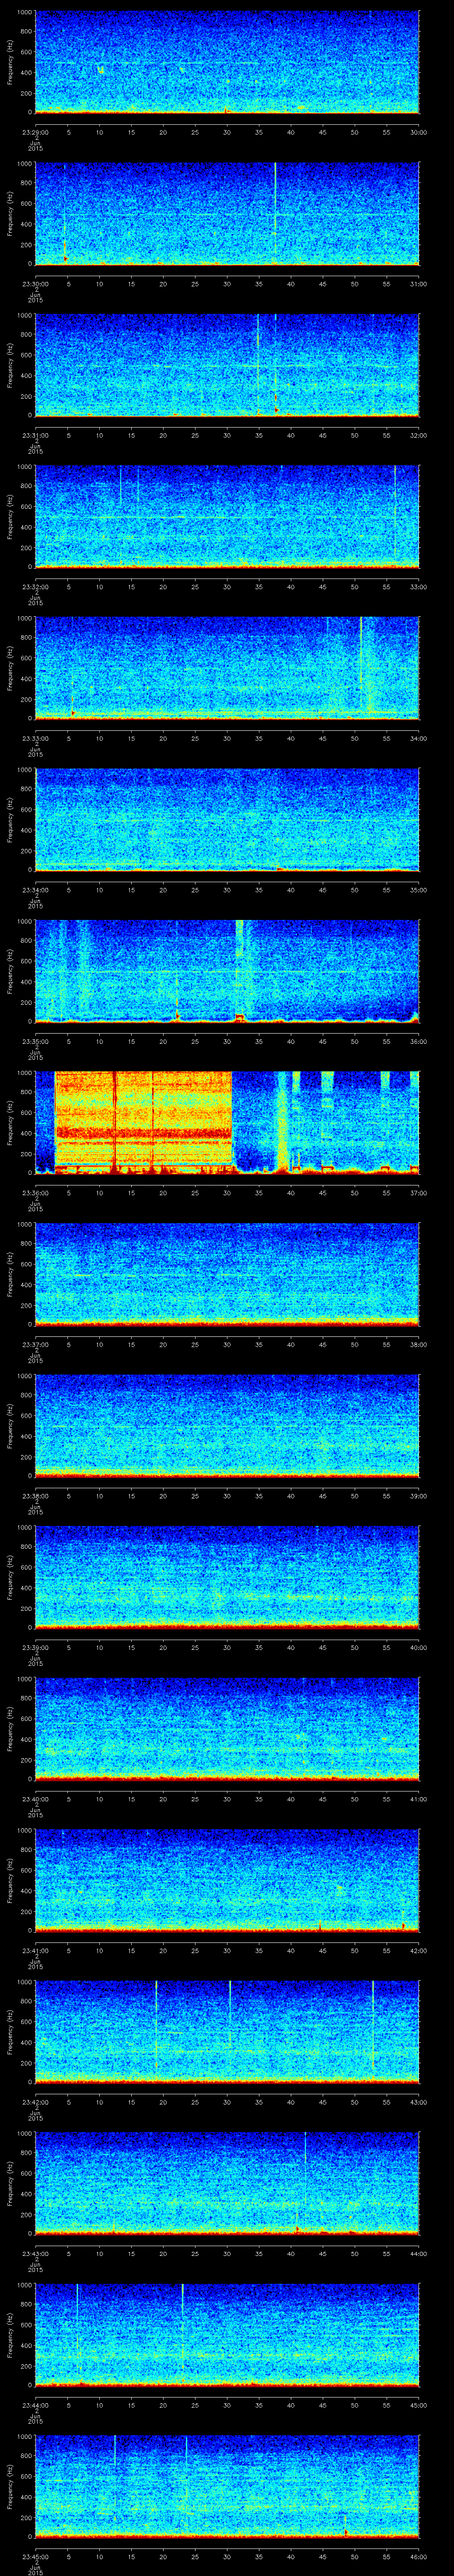Click the spectrogram panel starting at 23:38:00

pyautogui.click(x=227, y=1425)
